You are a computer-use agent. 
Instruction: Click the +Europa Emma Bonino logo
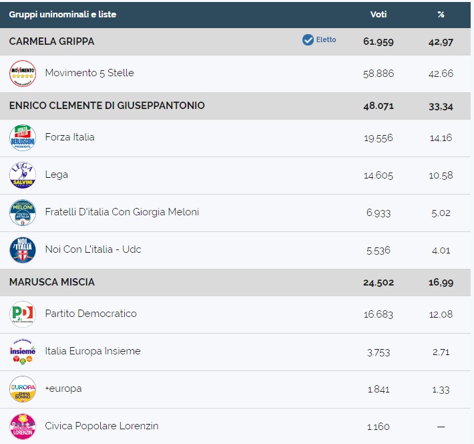pyautogui.click(x=23, y=389)
